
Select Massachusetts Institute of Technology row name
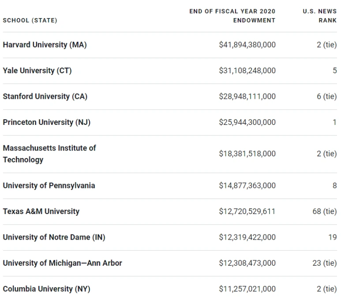(x=49, y=154)
